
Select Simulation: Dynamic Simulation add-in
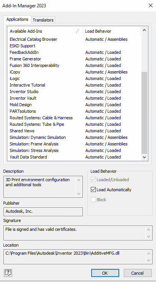pos(74,137)
